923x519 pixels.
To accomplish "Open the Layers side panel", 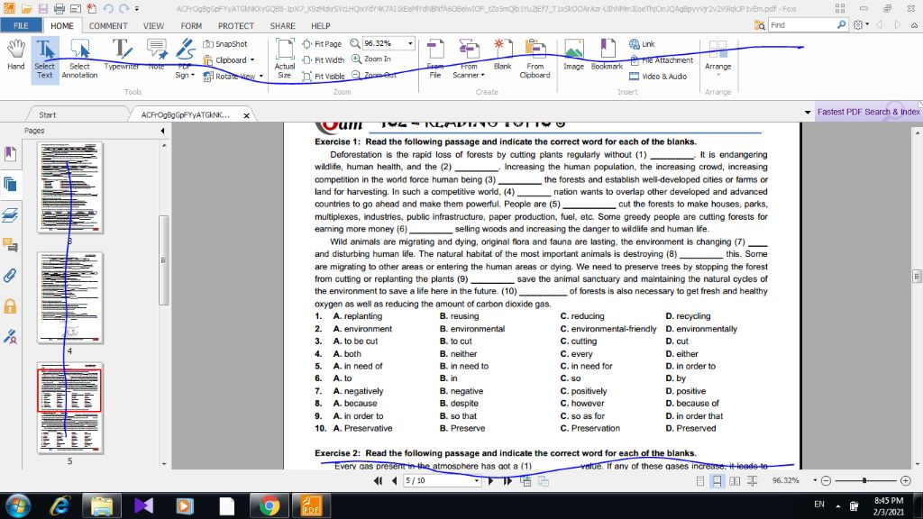I will coord(10,214).
